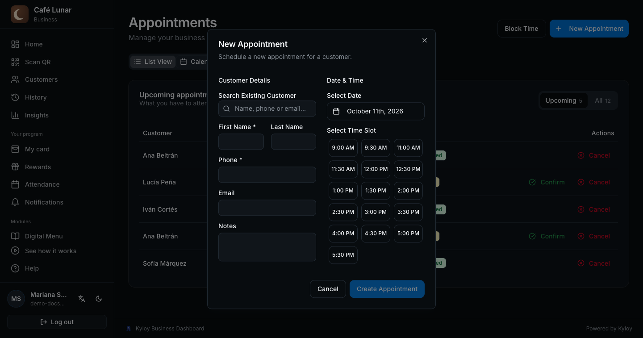Switch to the All appointments tab
This screenshot has height=338, width=643.
[602, 100]
